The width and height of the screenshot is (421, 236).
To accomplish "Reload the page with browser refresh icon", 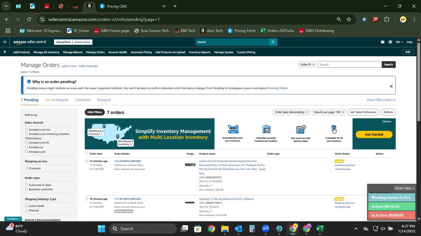I will (x=29, y=19).
